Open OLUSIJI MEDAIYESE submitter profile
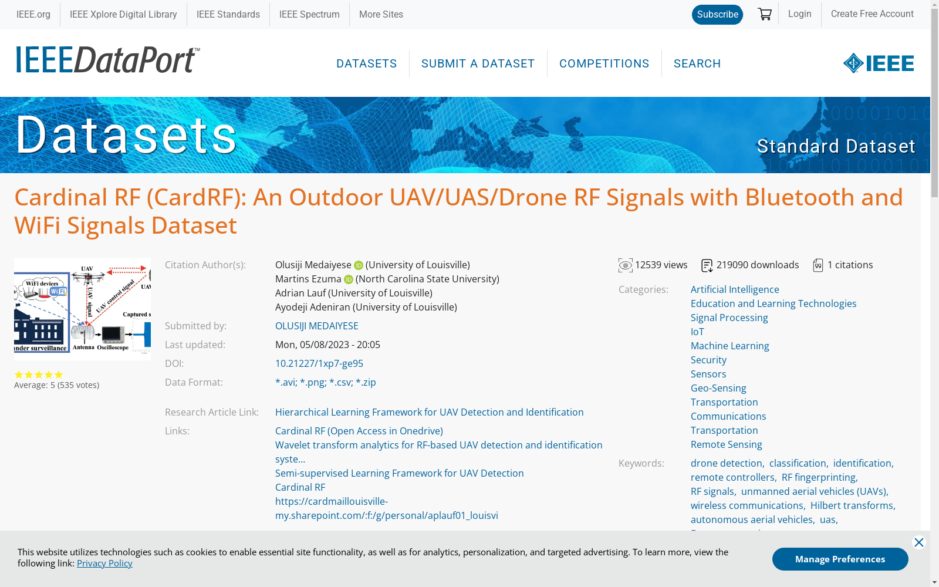This screenshot has height=587, width=939. pyautogui.click(x=317, y=326)
